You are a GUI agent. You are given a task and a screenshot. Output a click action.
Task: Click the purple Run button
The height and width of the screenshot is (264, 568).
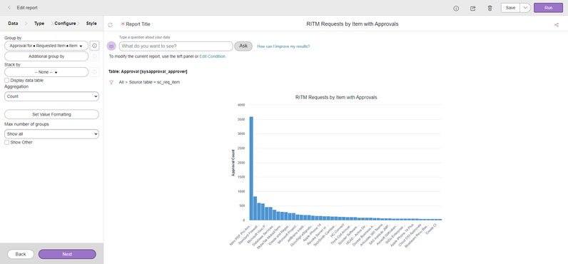(x=548, y=8)
